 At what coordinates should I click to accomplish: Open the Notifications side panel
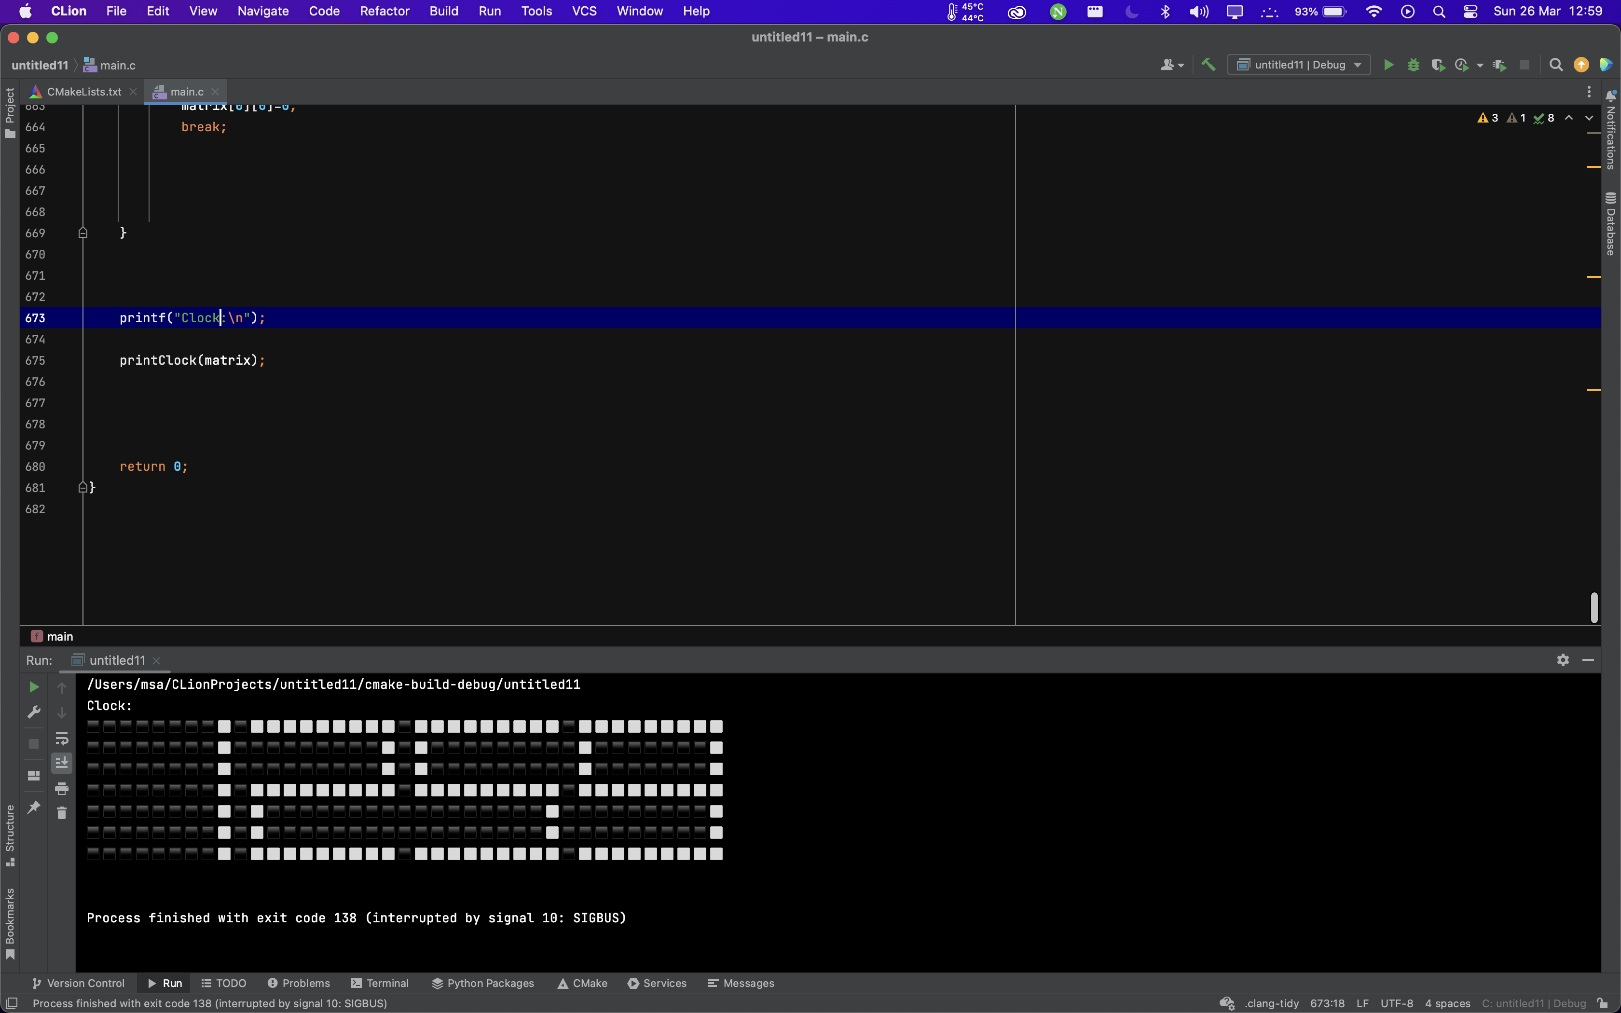(1610, 130)
